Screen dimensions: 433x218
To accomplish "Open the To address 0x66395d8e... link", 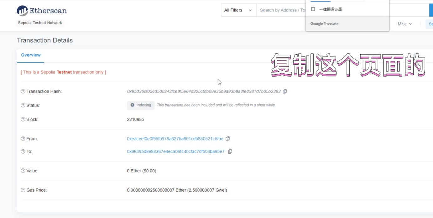I will pos(175,151).
